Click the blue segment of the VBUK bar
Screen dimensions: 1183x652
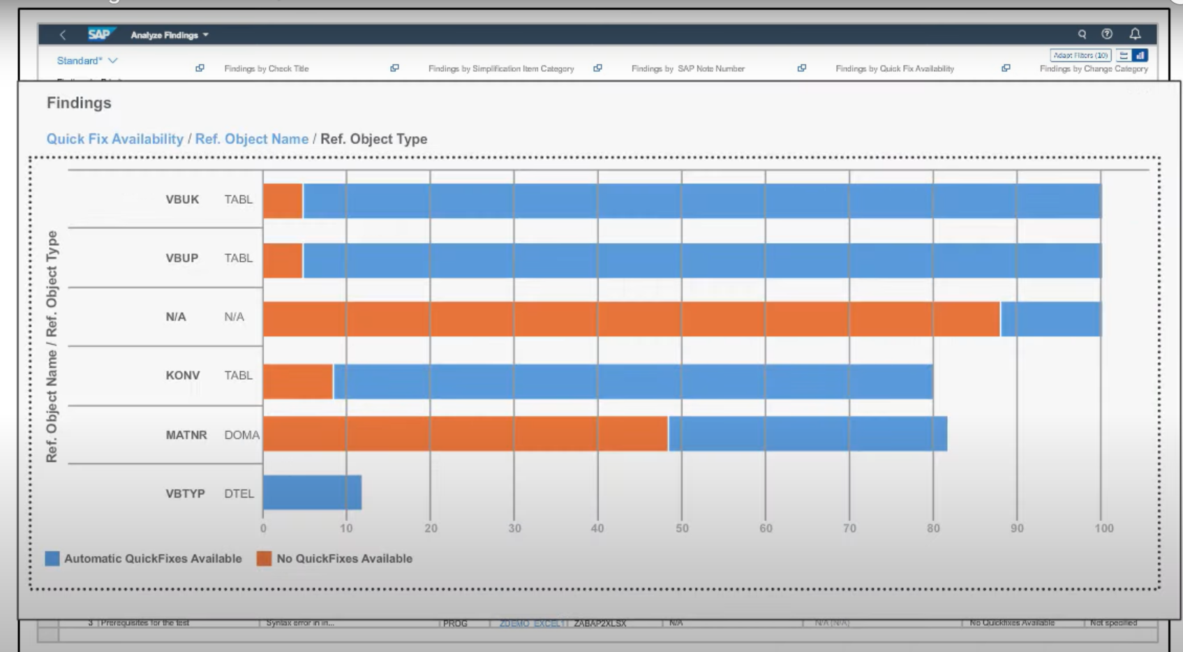pyautogui.click(x=698, y=199)
